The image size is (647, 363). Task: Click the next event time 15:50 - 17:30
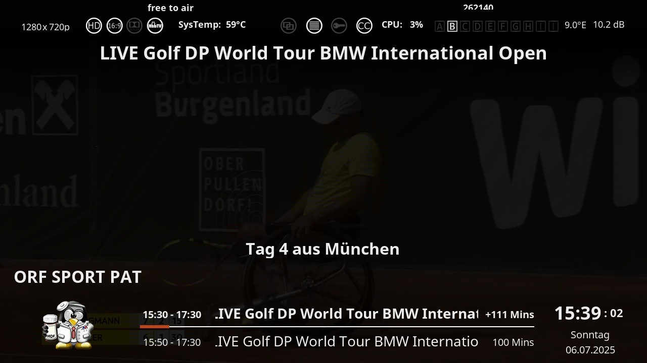pos(172,342)
